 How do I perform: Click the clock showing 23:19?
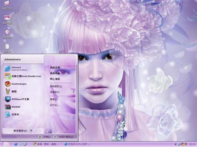coord(192,144)
